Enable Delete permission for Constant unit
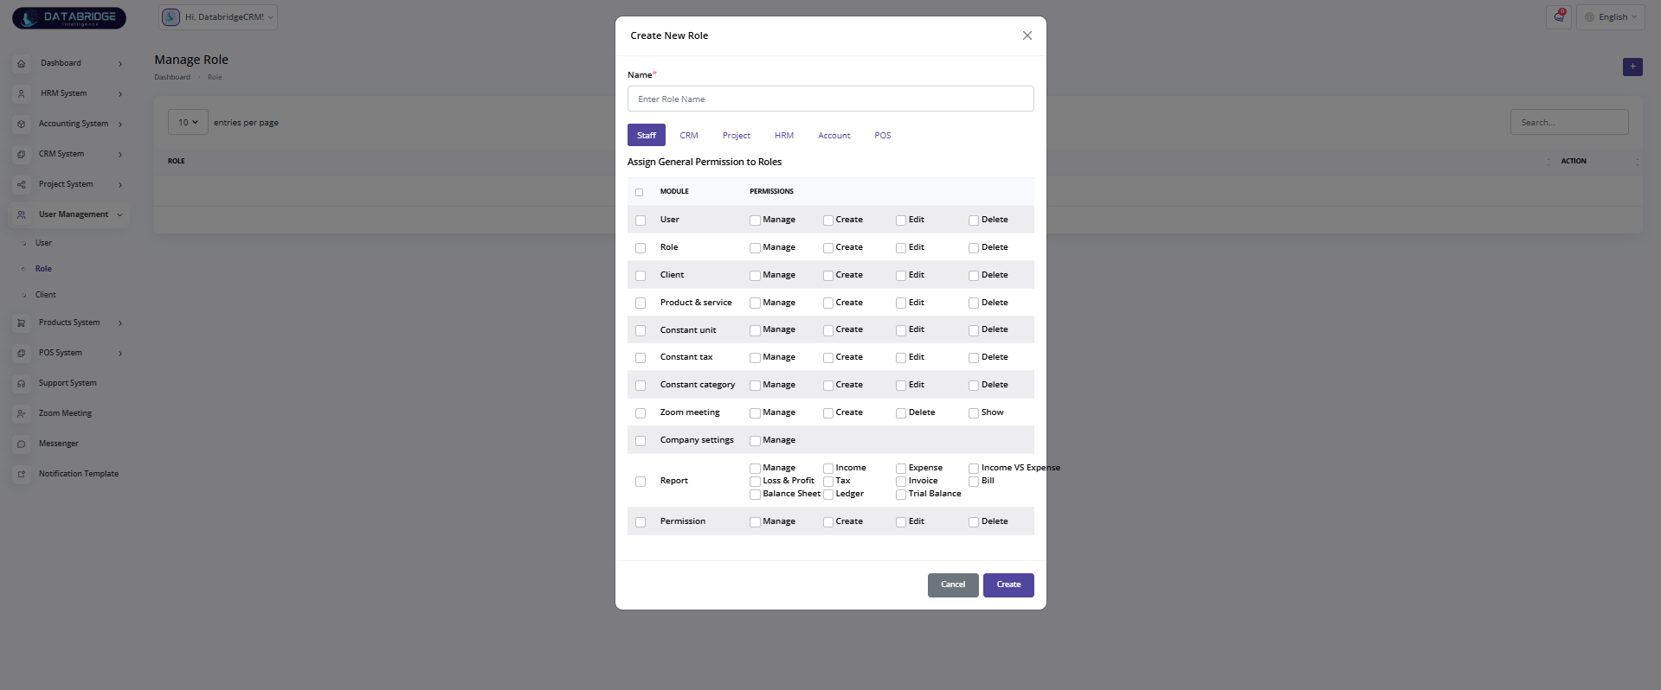1661x690 pixels. point(974,330)
